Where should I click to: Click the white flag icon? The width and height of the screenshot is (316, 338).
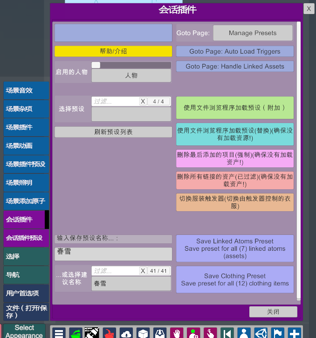(278, 333)
